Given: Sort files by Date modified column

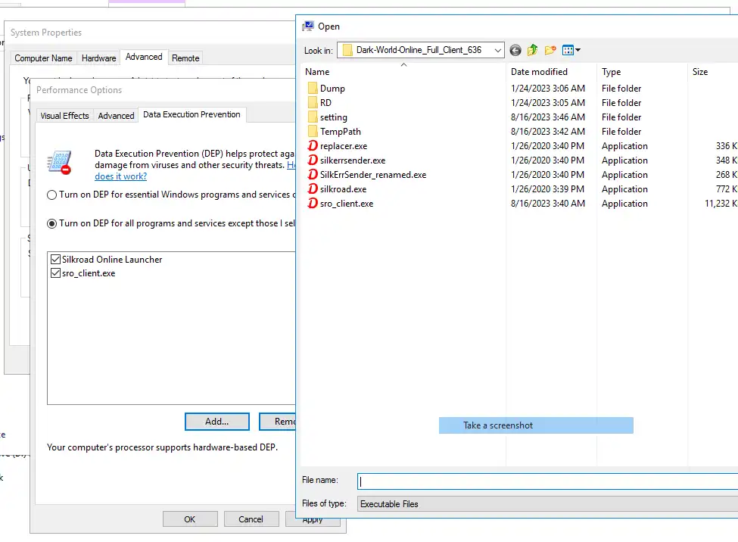Looking at the screenshot, I should pyautogui.click(x=552, y=72).
